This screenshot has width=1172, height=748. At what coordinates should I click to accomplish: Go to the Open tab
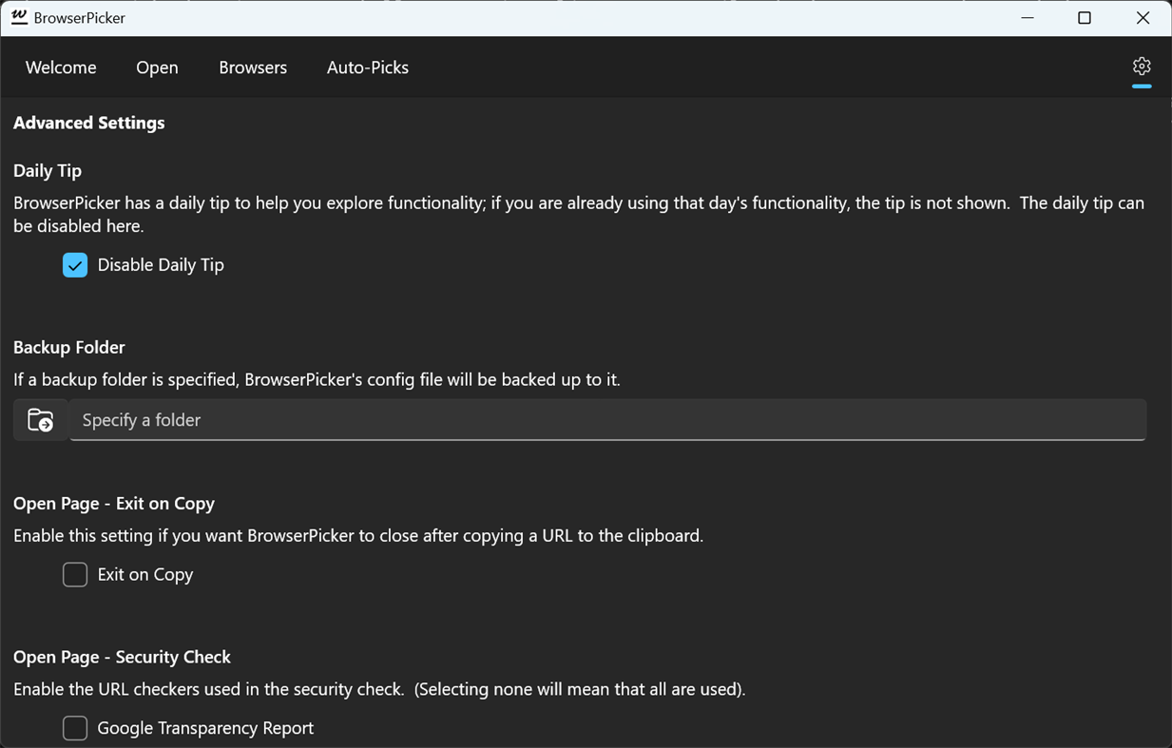(157, 67)
